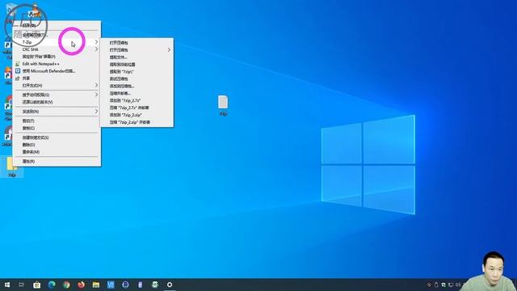The height and width of the screenshot is (291, 517).
Task: Click the share icon beside 共享
Action: [18, 78]
